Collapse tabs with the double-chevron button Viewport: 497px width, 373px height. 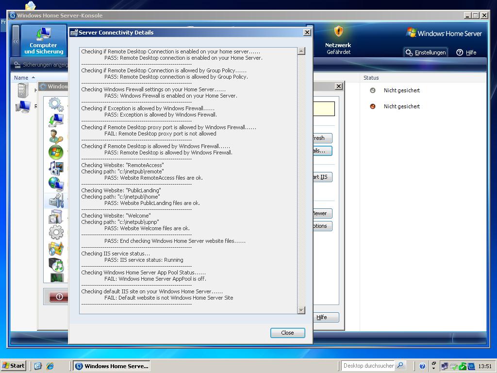click(x=16, y=41)
